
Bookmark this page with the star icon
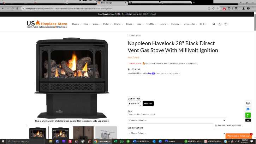218,8
